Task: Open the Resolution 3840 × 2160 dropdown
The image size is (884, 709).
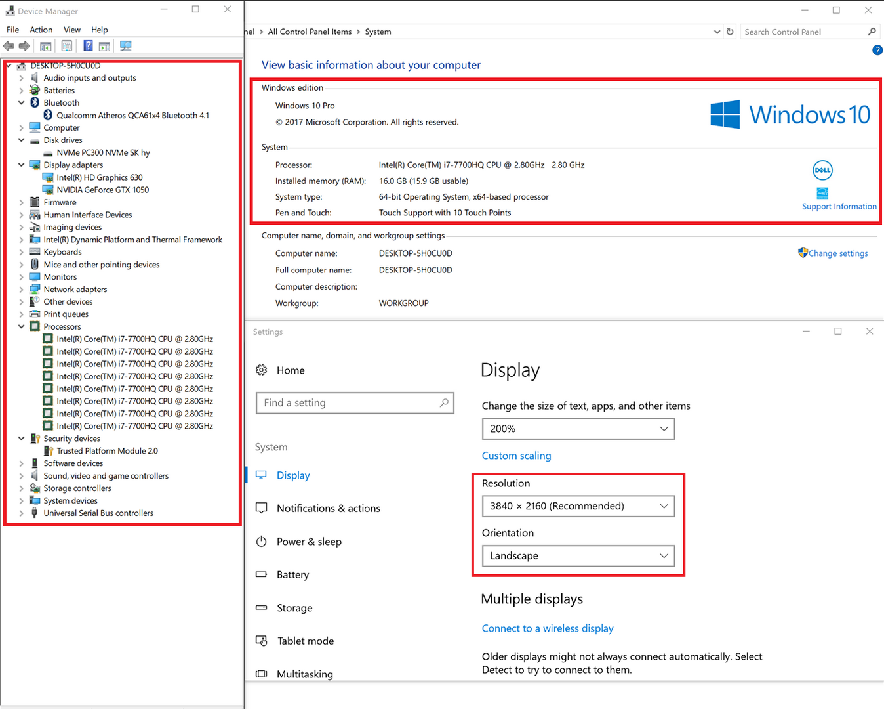Action: coord(578,506)
